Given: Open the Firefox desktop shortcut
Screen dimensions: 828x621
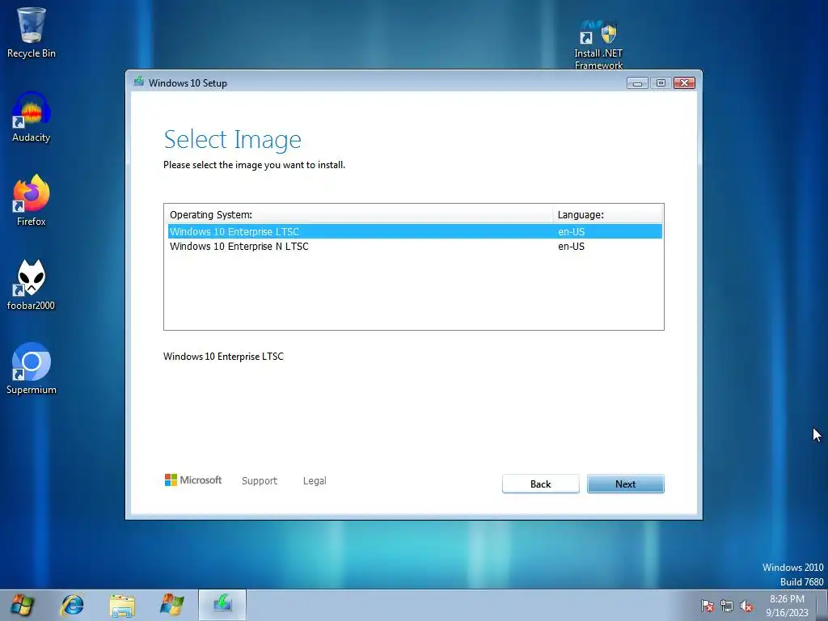Looking at the screenshot, I should [32, 201].
